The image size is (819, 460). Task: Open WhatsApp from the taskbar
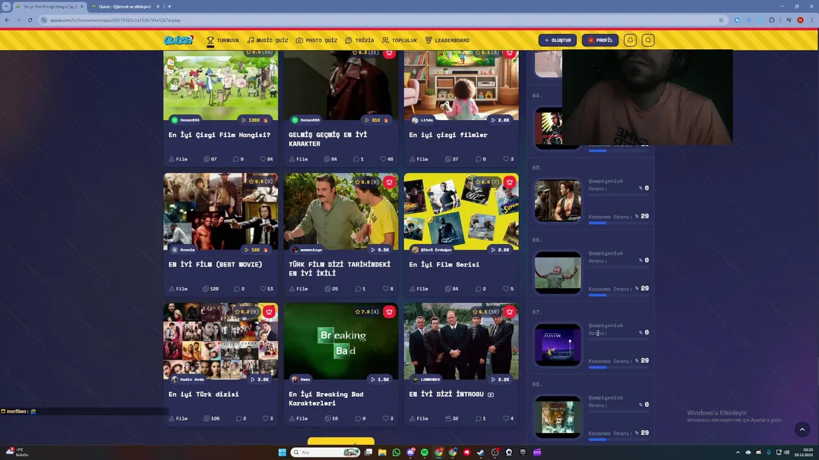coord(396,452)
